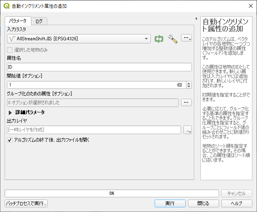Clear the start value field
The height and width of the screenshot is (212, 257).
tap(179, 85)
